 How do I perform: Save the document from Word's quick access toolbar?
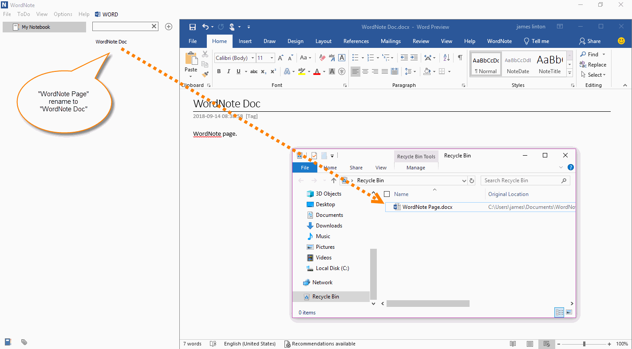pyautogui.click(x=193, y=27)
